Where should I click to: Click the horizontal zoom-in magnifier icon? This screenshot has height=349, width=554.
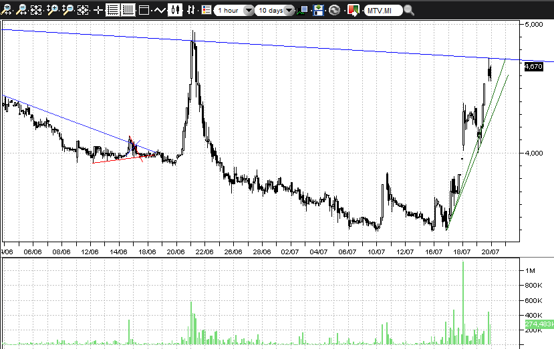pos(7,10)
